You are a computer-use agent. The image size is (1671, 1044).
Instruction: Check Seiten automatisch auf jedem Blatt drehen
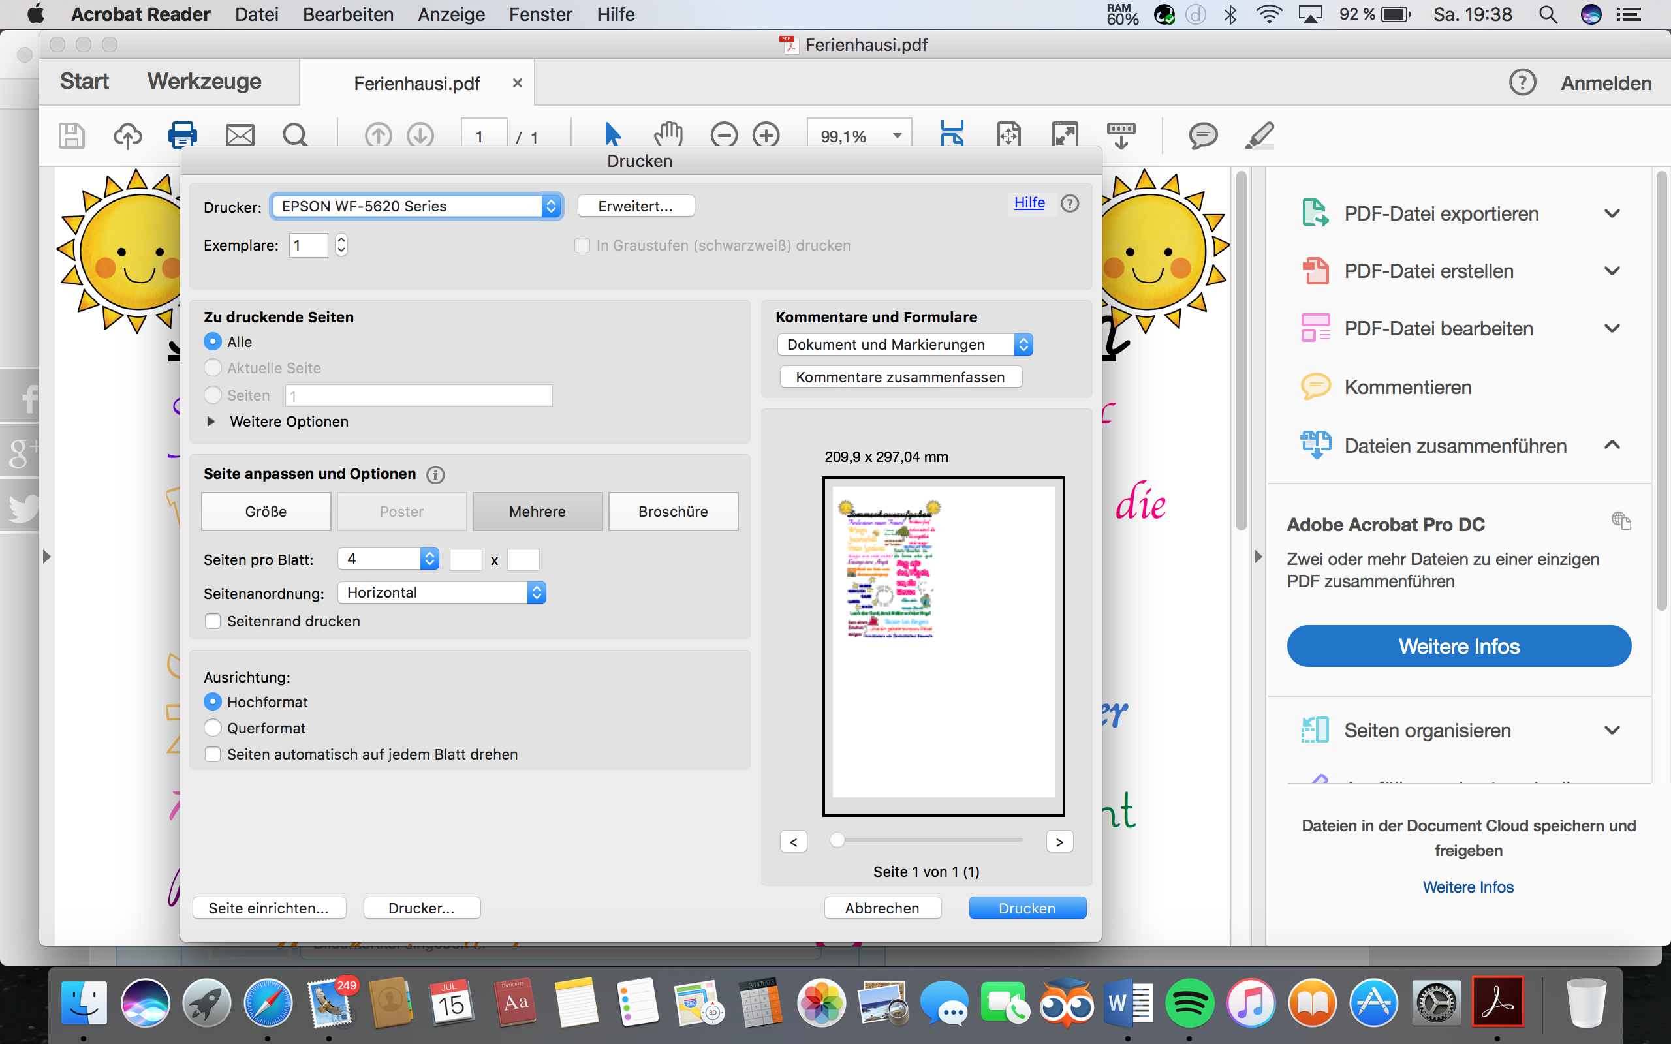pos(213,754)
